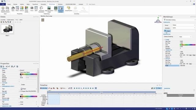Switch to the BOM tab in left panel
Screen dimensions: 196x110
[21, 20]
